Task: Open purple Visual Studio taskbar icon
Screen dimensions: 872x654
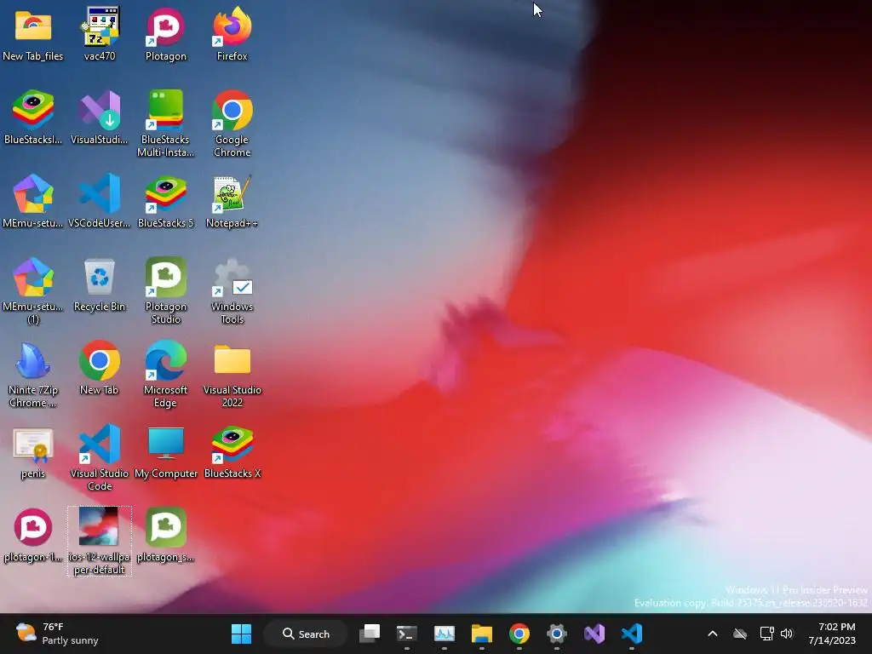Action: click(594, 634)
